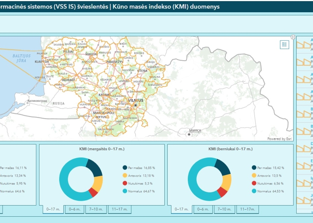Select the 0–6 m. tab under girls chart
Image resolution: width=313 pixels, height=223 pixels.
click(75, 209)
